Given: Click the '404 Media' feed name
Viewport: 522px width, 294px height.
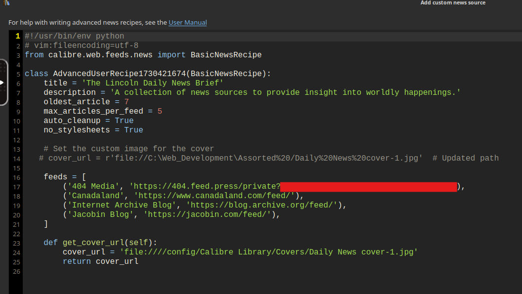Looking at the screenshot, I should (x=93, y=186).
